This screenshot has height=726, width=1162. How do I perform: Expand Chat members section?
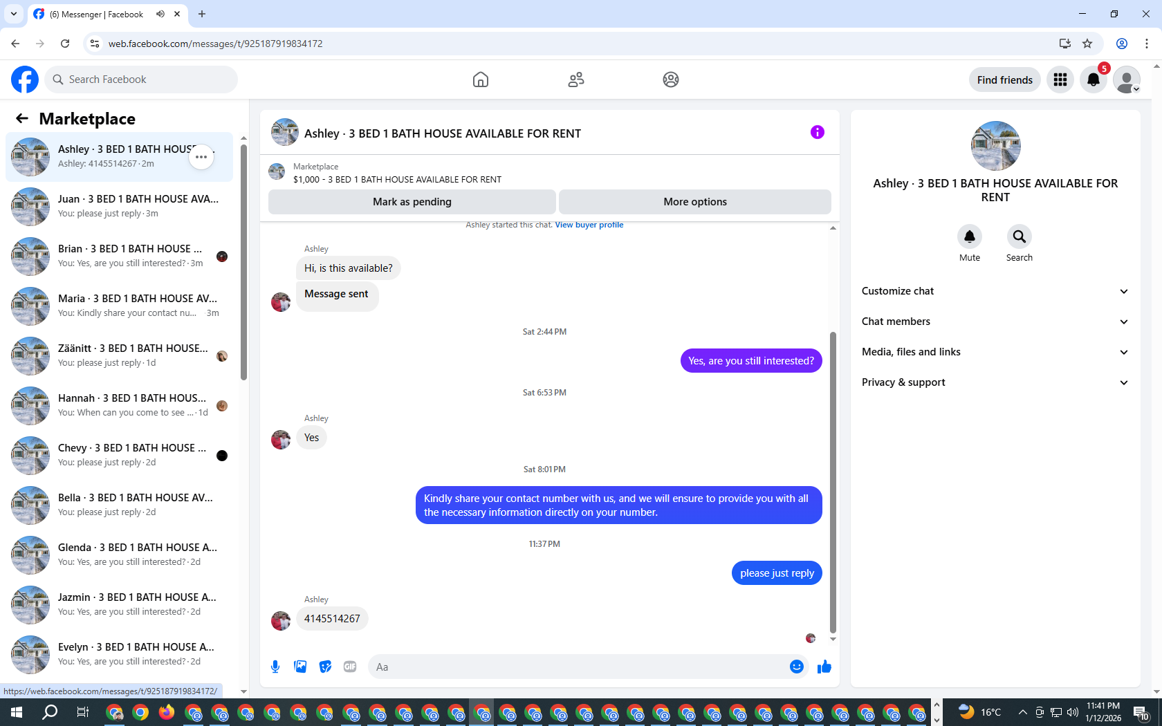[995, 322]
